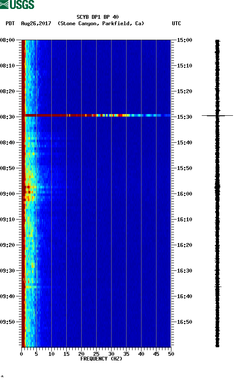The width and height of the screenshot is (236, 381).
Task: Click the location text Stone Canyon, Parkfield, Ca
Action: point(101,23)
